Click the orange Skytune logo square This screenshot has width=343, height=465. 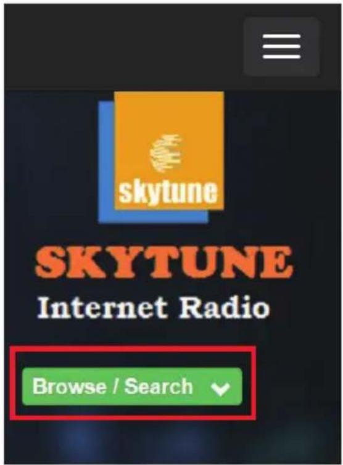click(169, 150)
